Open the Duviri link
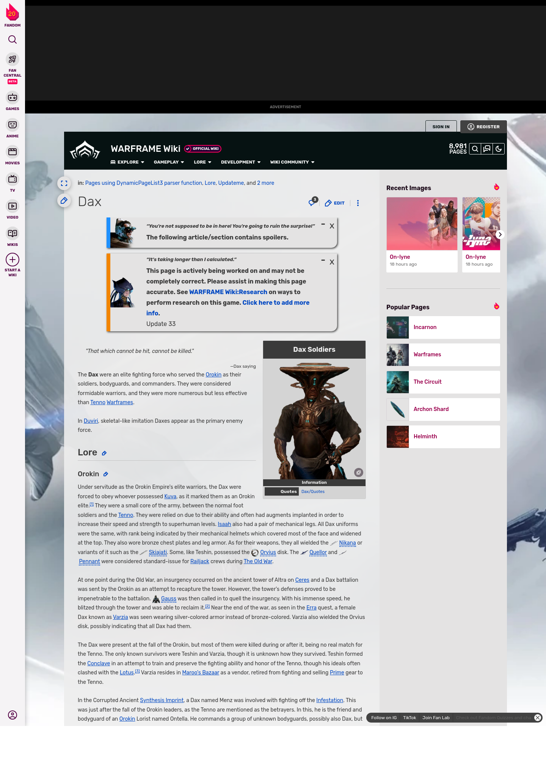Viewport: 546px width, 759px height. pyautogui.click(x=91, y=421)
